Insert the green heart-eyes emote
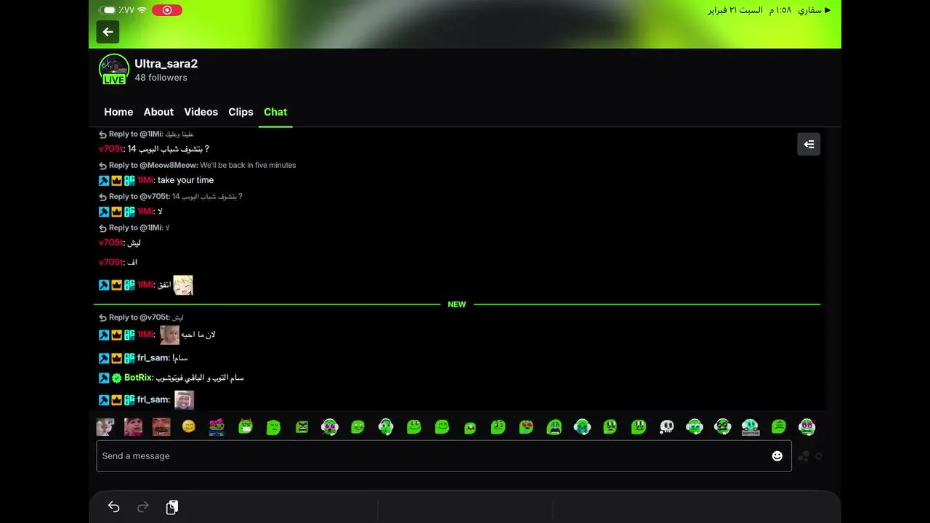This screenshot has height=523, width=930. [526, 427]
